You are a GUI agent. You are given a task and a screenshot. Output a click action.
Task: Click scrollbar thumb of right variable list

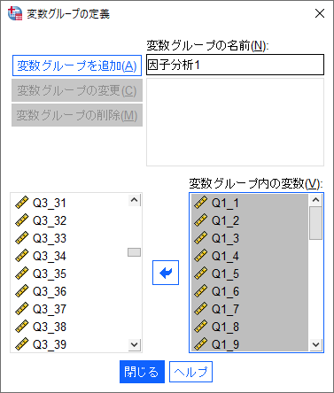pos(315,223)
